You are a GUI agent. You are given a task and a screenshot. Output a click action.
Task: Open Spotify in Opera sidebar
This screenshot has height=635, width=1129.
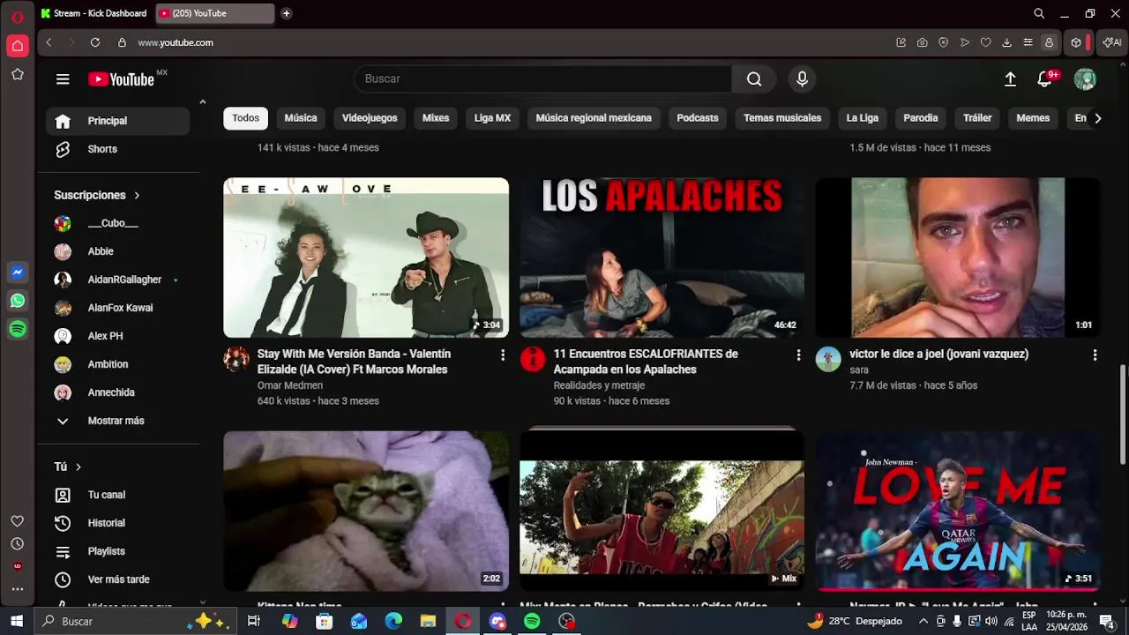[x=17, y=329]
